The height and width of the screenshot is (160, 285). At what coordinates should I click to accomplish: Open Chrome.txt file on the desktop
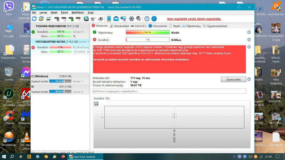276,139
